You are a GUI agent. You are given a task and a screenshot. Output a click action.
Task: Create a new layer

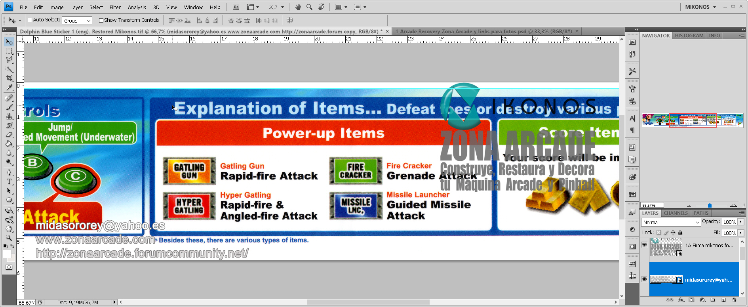[x=723, y=300]
